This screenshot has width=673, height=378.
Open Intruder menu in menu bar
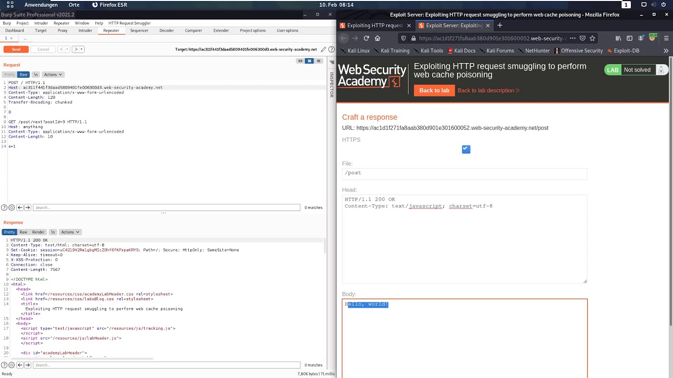point(41,23)
